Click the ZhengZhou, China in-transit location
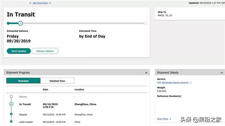Viewport: 225px width, 126px height. pos(85,104)
